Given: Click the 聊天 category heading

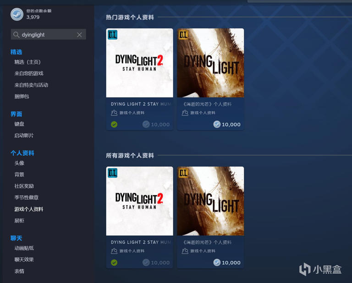Looking at the screenshot, I should [16, 238].
